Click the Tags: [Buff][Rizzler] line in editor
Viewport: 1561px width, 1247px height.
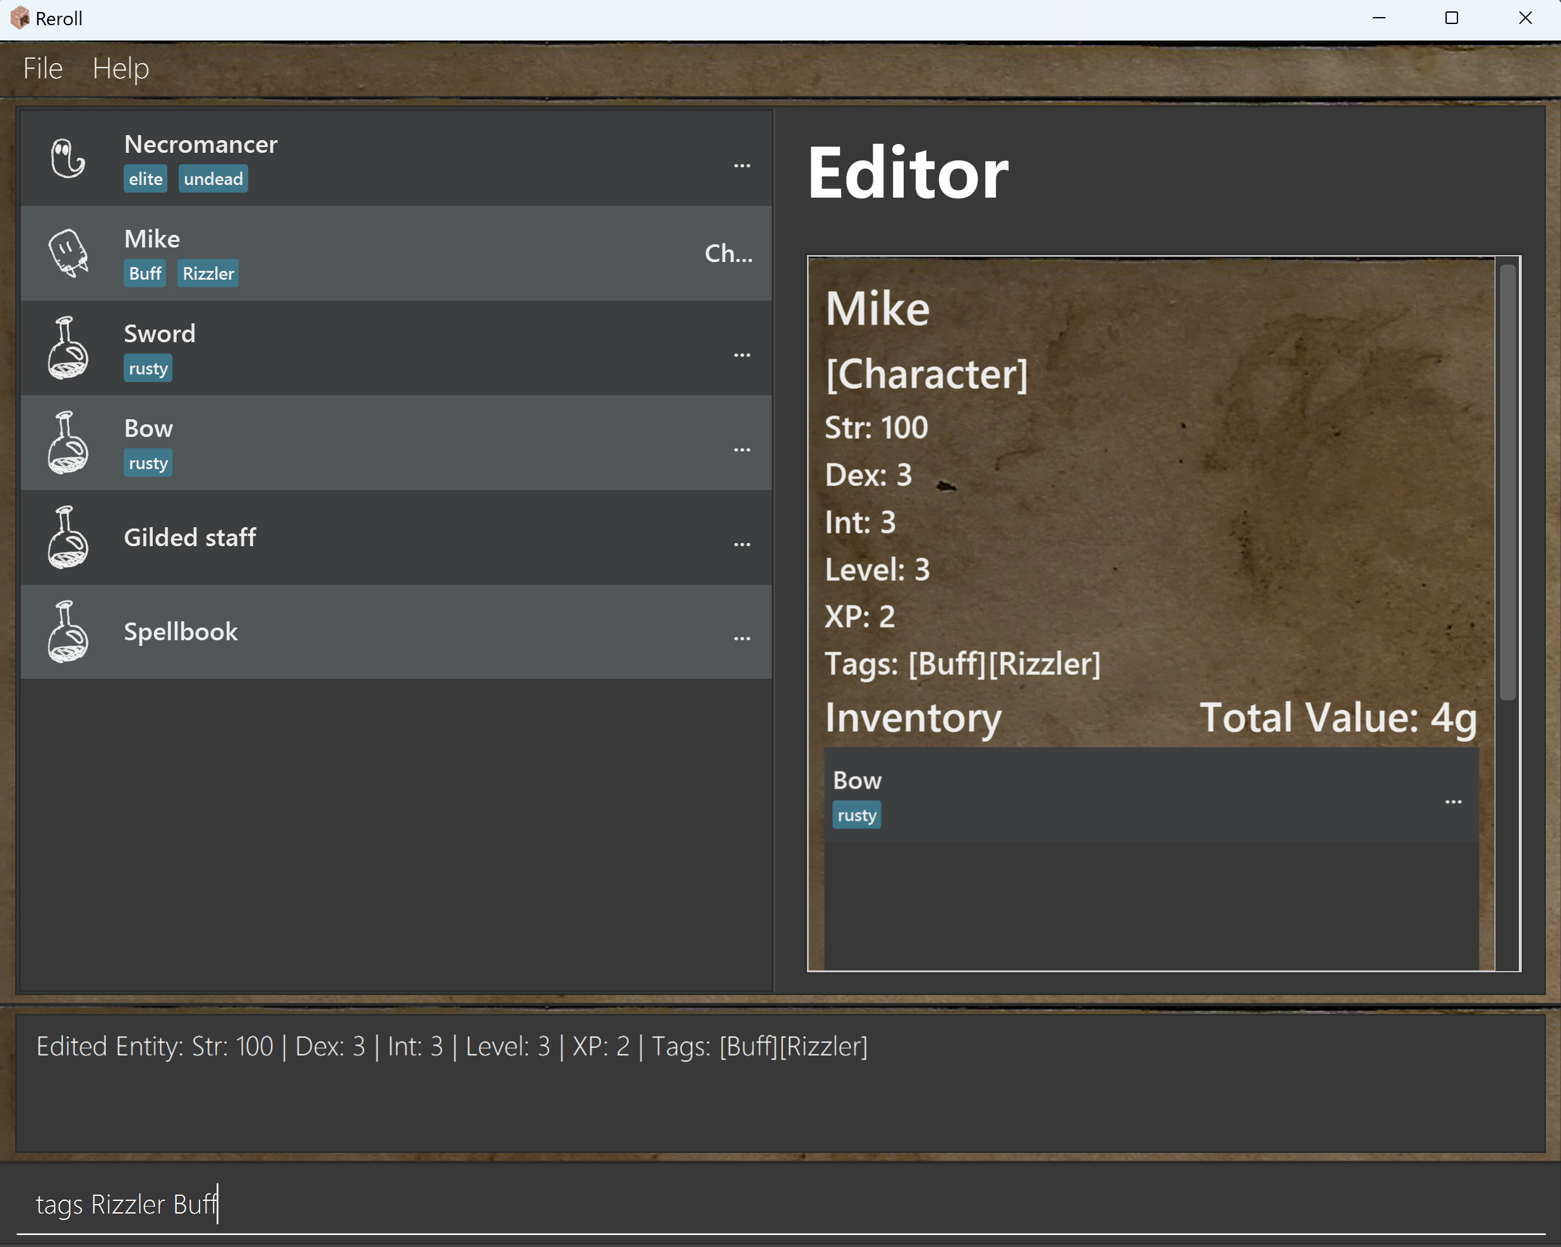coord(963,664)
